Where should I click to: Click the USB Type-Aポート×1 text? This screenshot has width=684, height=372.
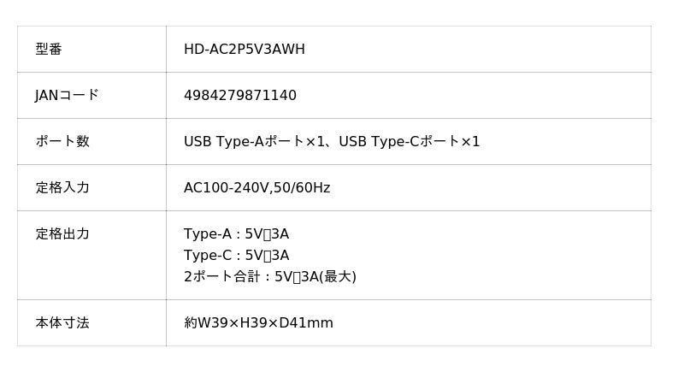coord(255,142)
